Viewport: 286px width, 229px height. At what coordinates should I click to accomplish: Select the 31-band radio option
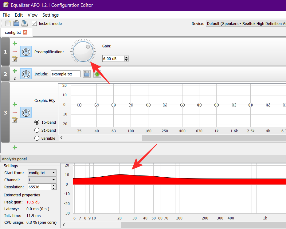[37, 130]
